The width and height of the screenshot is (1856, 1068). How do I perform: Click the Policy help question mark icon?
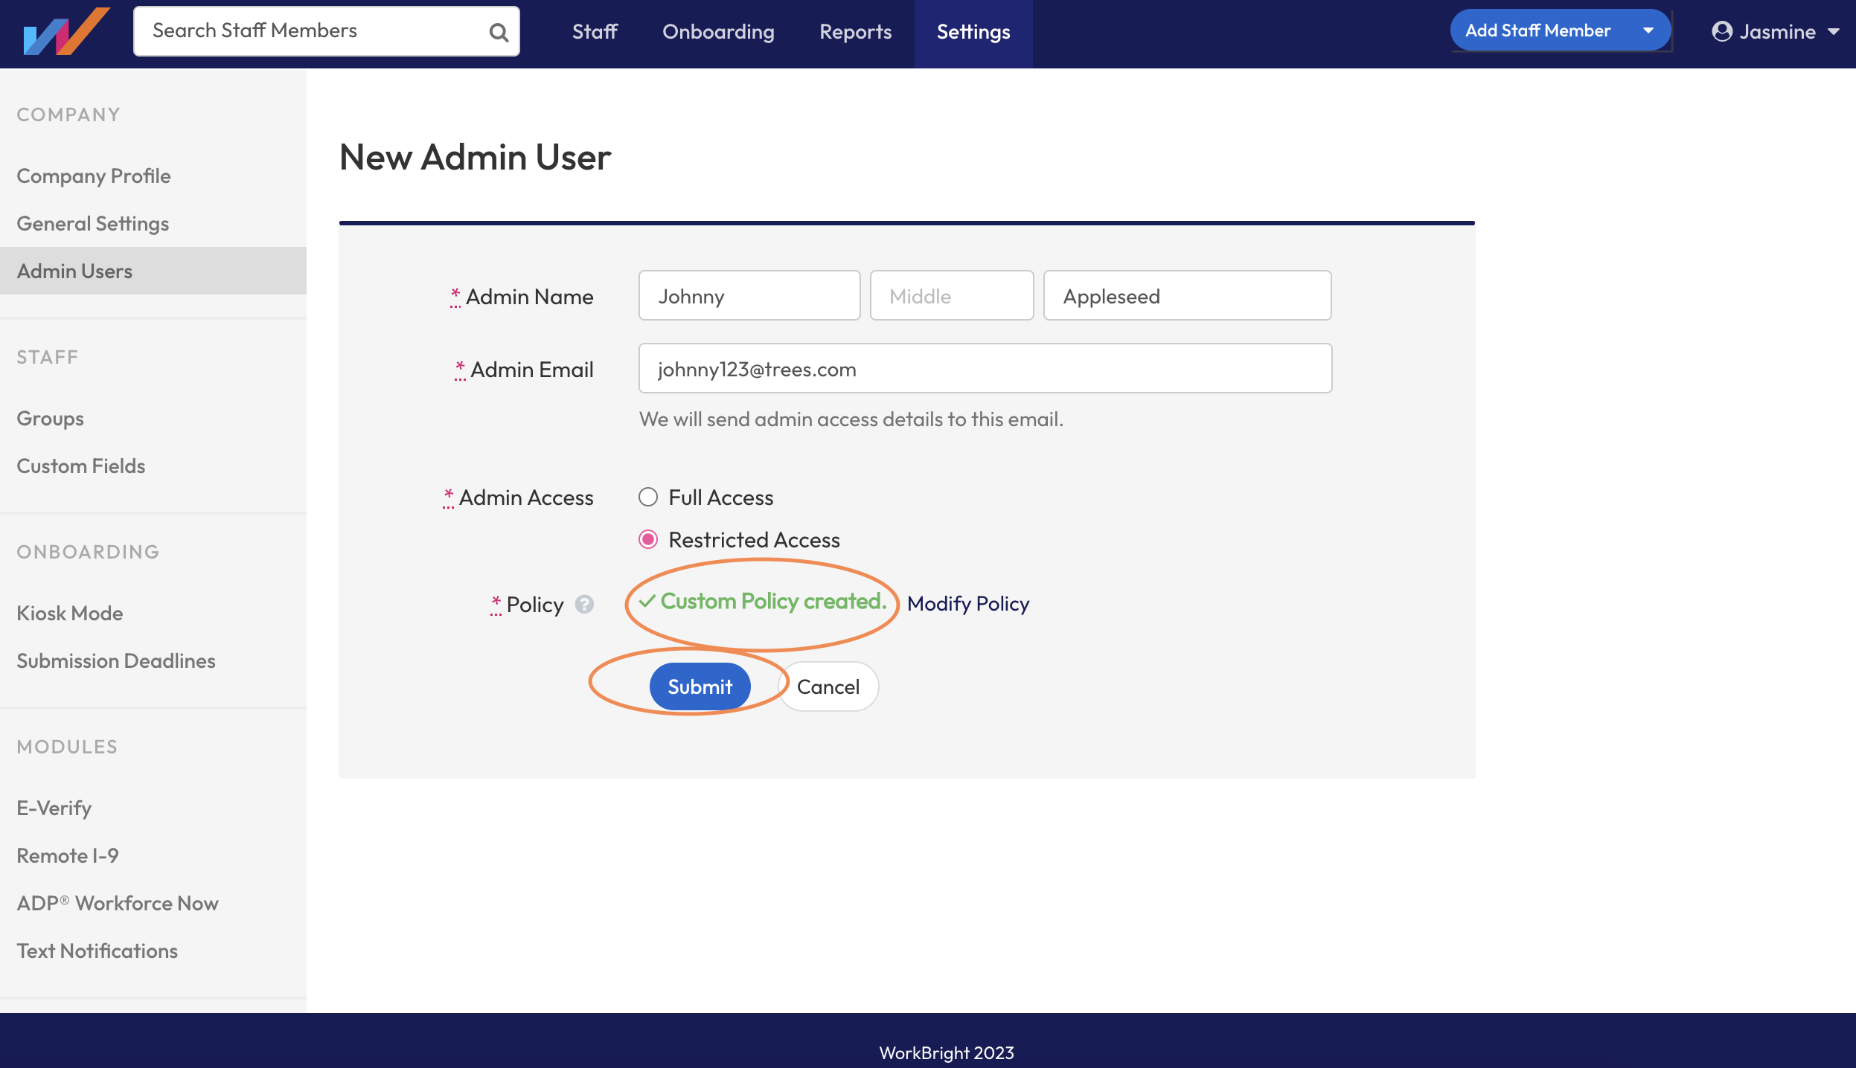pyautogui.click(x=585, y=605)
